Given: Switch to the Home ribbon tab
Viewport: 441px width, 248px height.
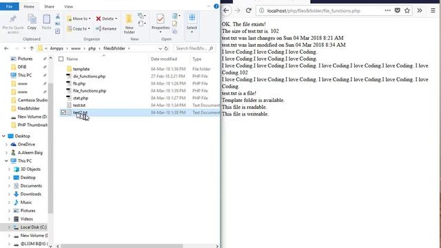Looking at the screenshot, I should coord(29,6).
